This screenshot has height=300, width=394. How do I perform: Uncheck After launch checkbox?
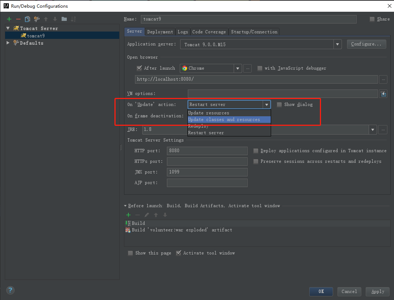click(x=139, y=68)
